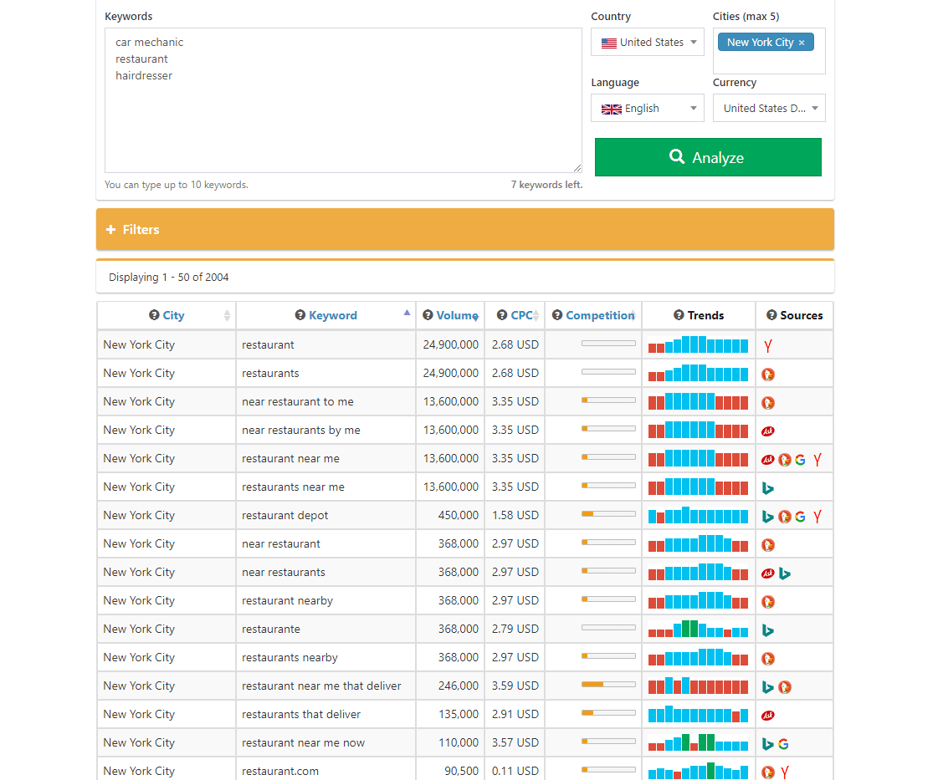Sort results by CPC column header
This screenshot has height=780, width=938.
tap(521, 315)
